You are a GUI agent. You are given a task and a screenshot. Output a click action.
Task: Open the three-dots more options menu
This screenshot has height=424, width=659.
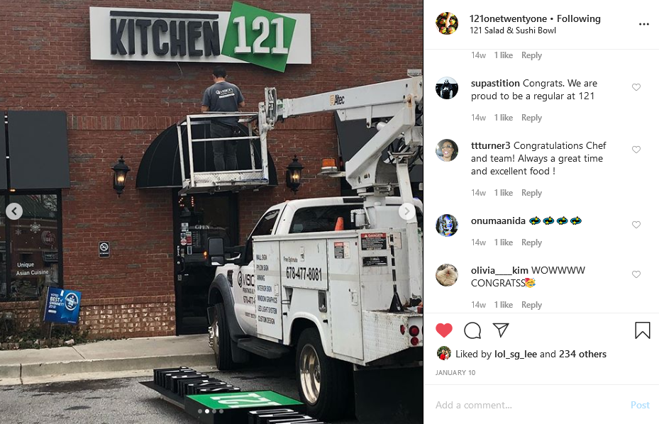tap(644, 24)
